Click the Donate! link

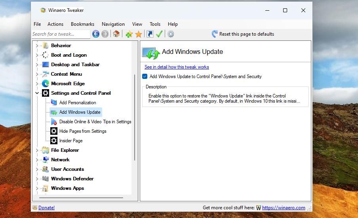point(46,207)
